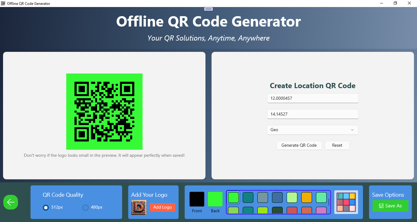Click the Add Logo button
The image size is (417, 222).
[162, 207]
